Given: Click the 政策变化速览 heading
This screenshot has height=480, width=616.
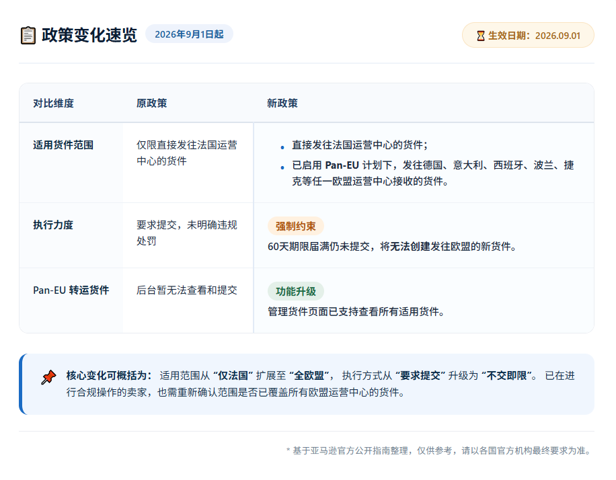Looking at the screenshot, I should point(89,35).
